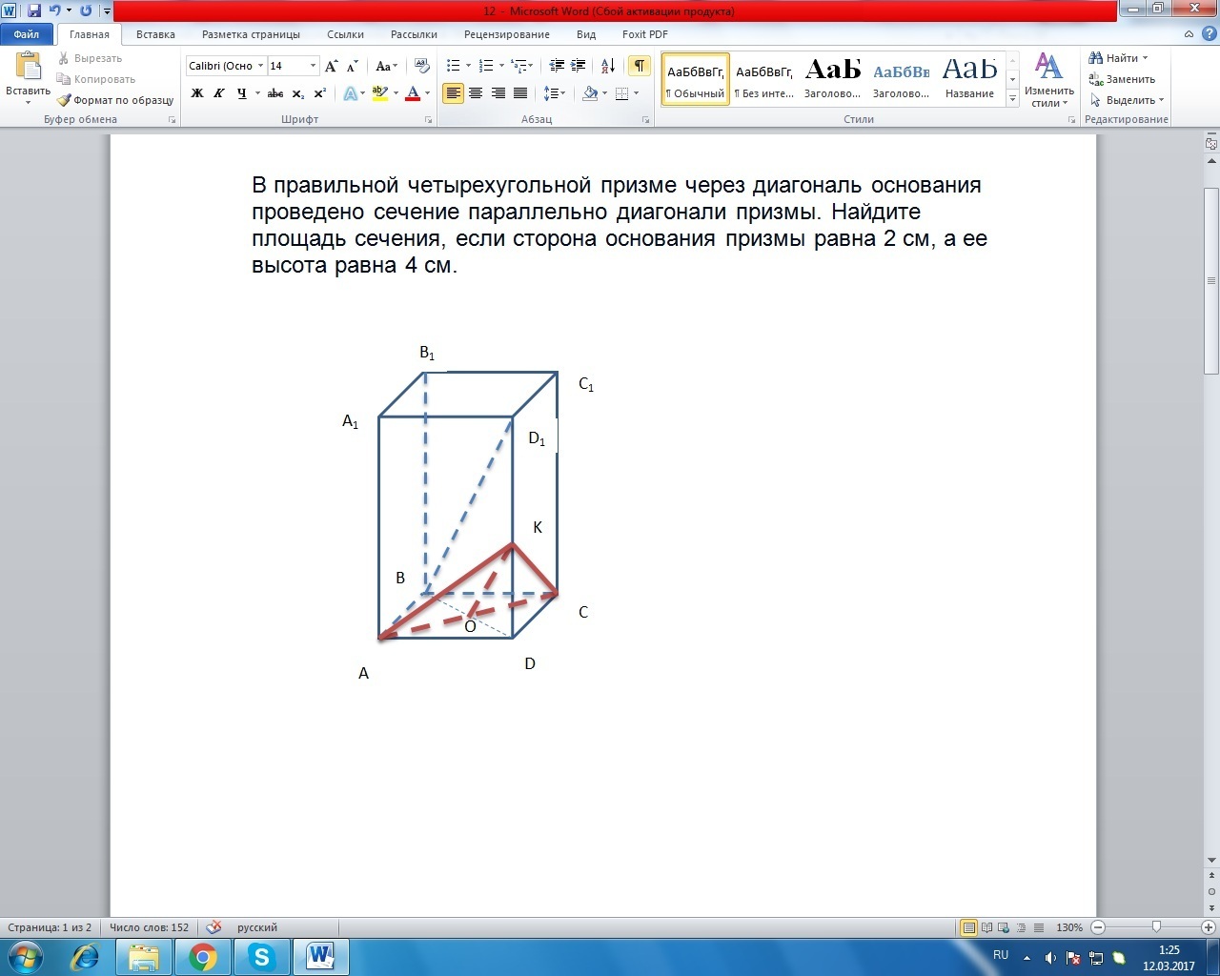Open Customize Quick Access Toolbar dropdown

tap(106, 11)
